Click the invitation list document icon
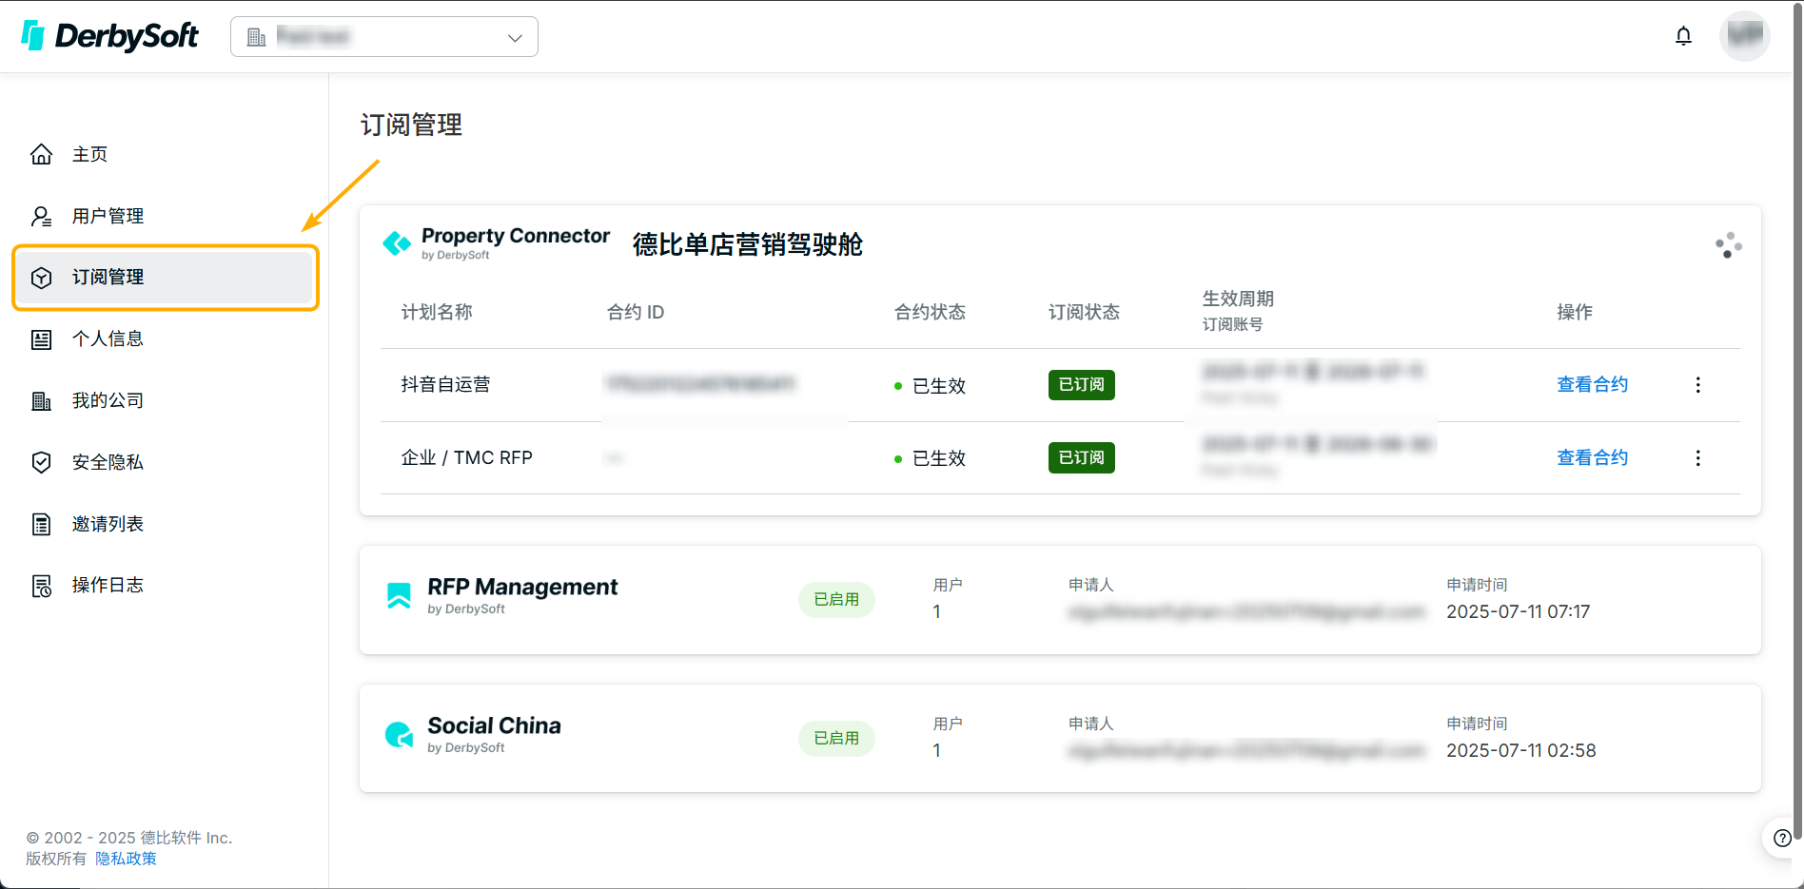 [41, 524]
